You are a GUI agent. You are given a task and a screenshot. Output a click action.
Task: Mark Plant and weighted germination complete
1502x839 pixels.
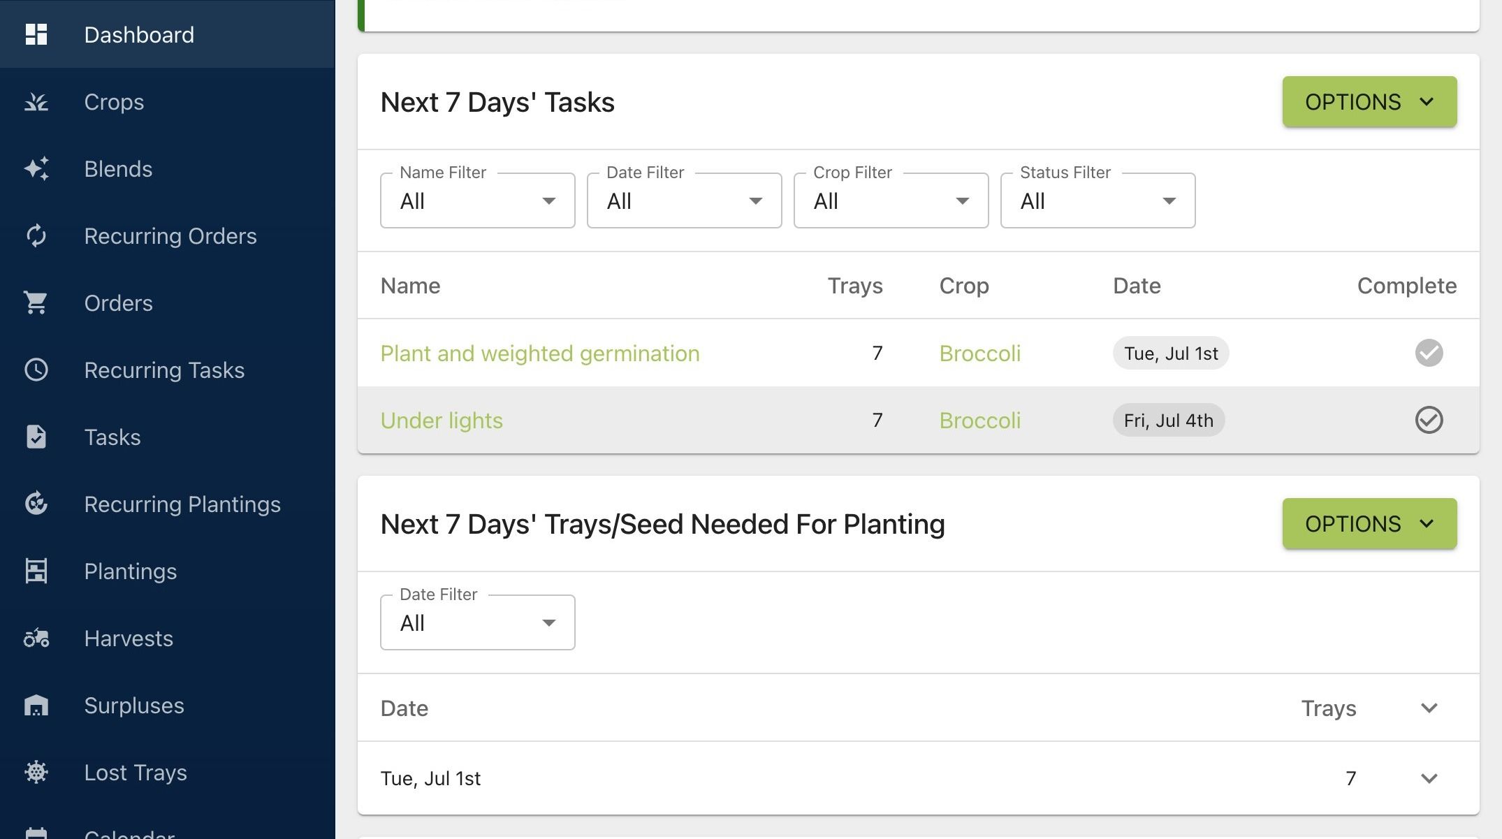(1429, 353)
